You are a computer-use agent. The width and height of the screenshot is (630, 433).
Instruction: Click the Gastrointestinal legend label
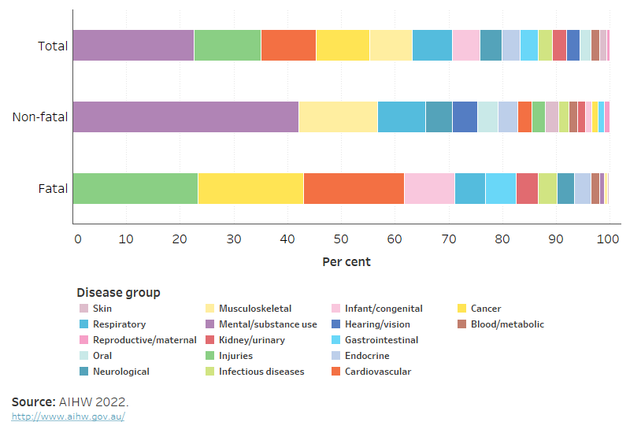[x=381, y=340]
